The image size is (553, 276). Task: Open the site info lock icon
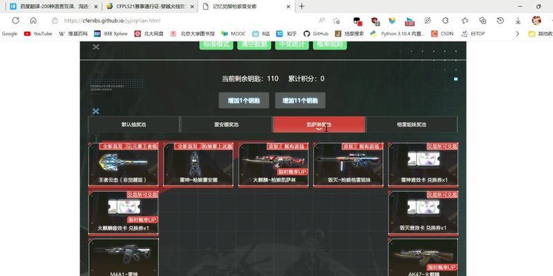[x=55, y=21]
